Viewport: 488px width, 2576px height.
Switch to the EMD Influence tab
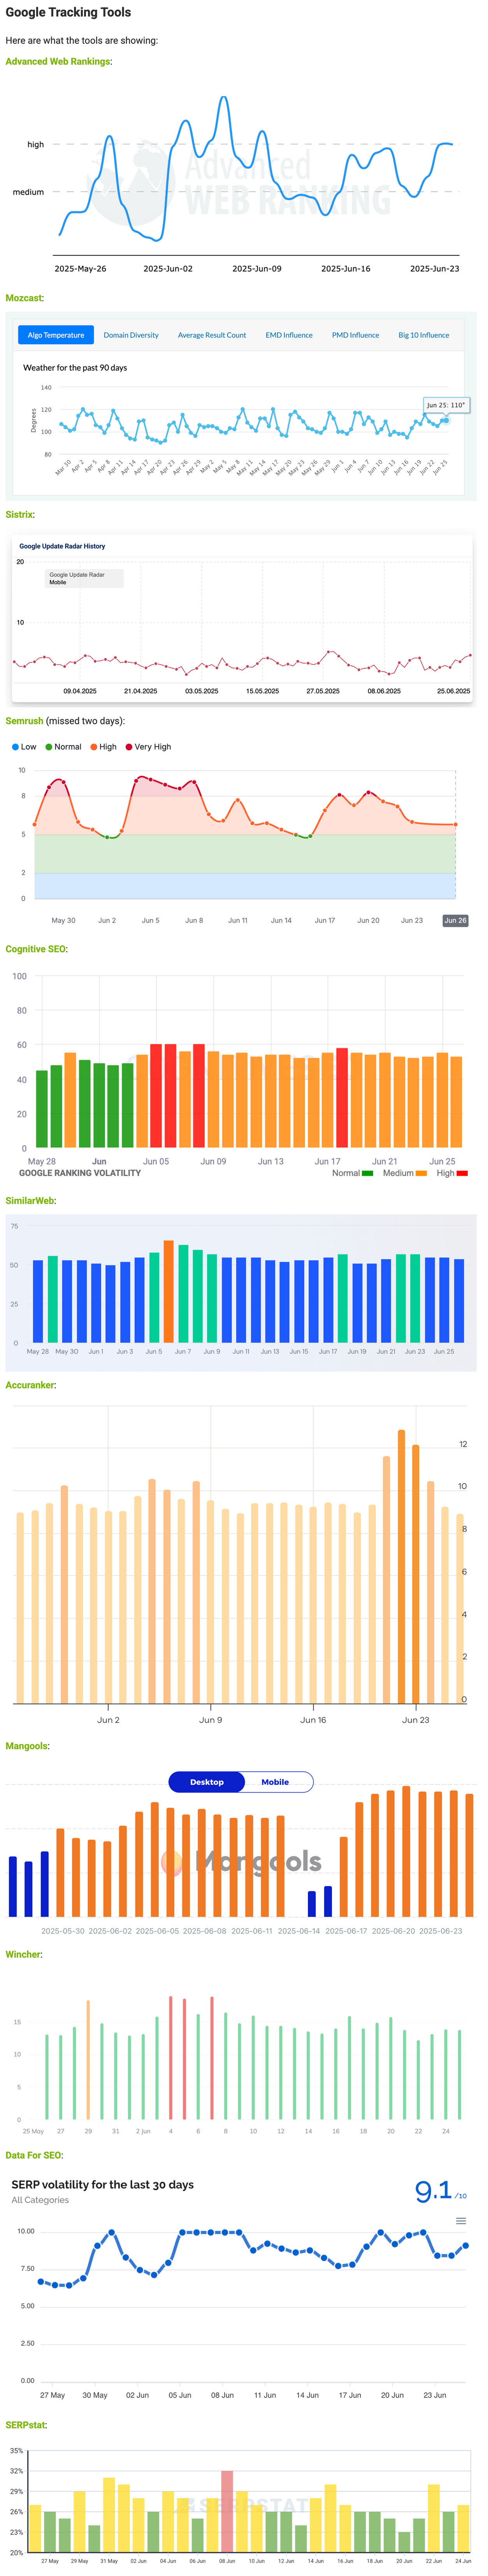pyautogui.click(x=289, y=335)
